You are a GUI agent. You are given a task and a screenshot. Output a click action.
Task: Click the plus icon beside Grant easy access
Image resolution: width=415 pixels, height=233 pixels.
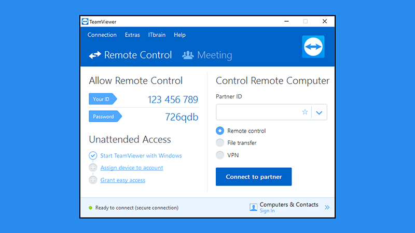tap(93, 180)
